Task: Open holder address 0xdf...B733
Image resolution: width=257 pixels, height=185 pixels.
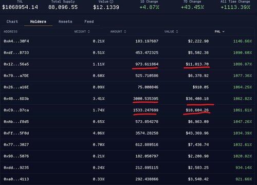Action: tap(16, 53)
